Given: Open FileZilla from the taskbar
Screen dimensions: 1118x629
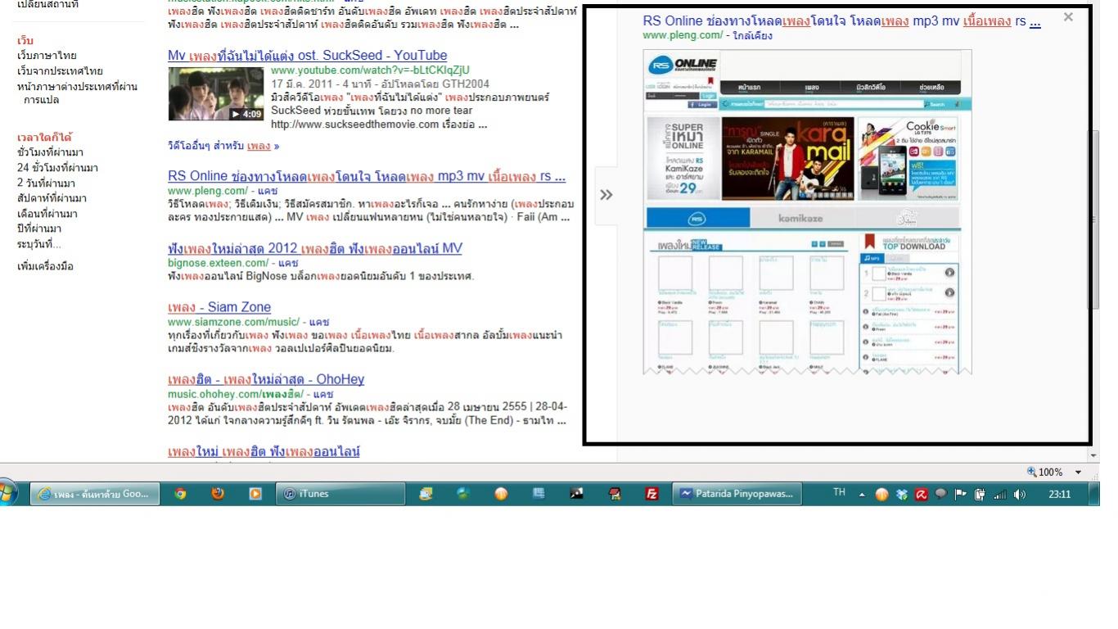Looking at the screenshot, I should (x=652, y=494).
